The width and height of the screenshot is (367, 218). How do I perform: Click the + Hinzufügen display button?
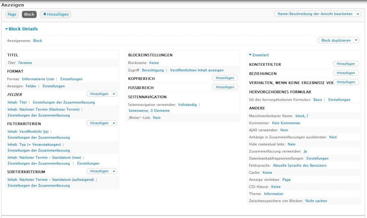(x=55, y=14)
